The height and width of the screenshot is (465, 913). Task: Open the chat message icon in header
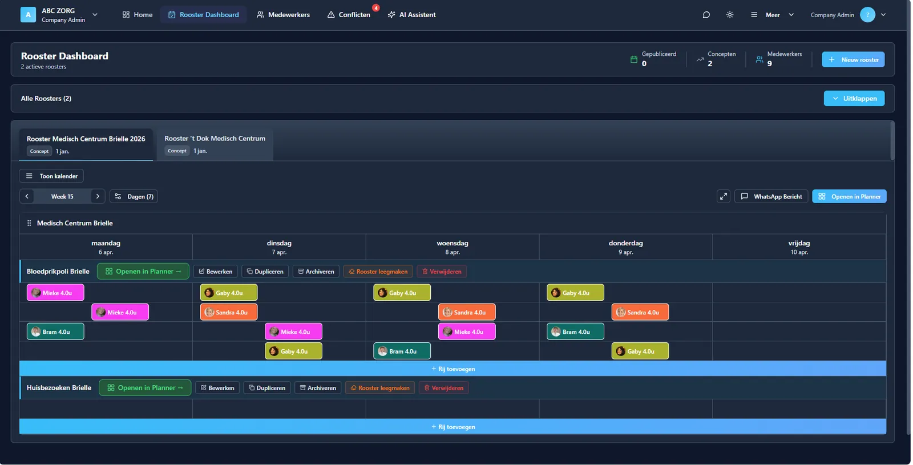pyautogui.click(x=706, y=15)
